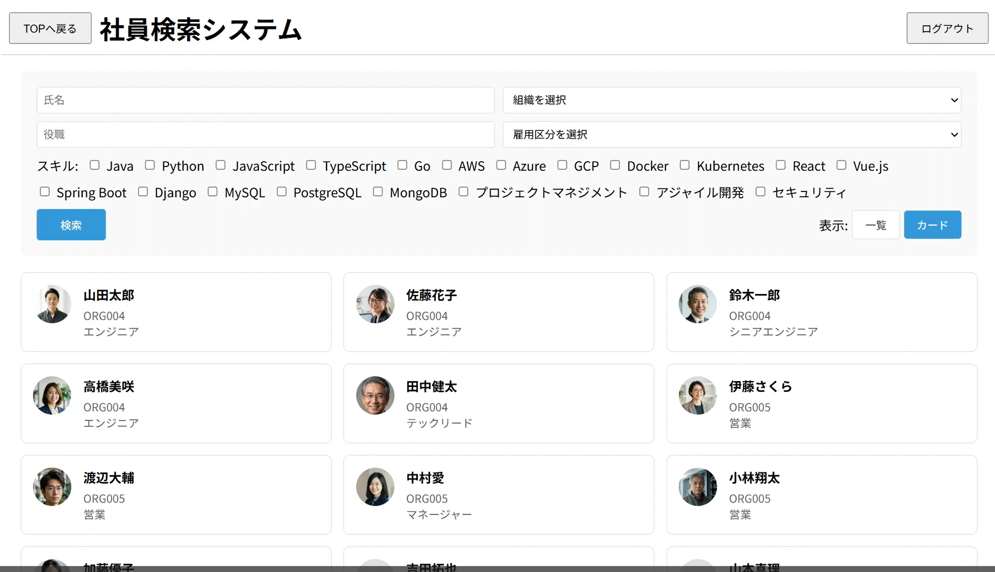Open 小林翔太's profile photo
The image size is (995, 572).
(697, 487)
